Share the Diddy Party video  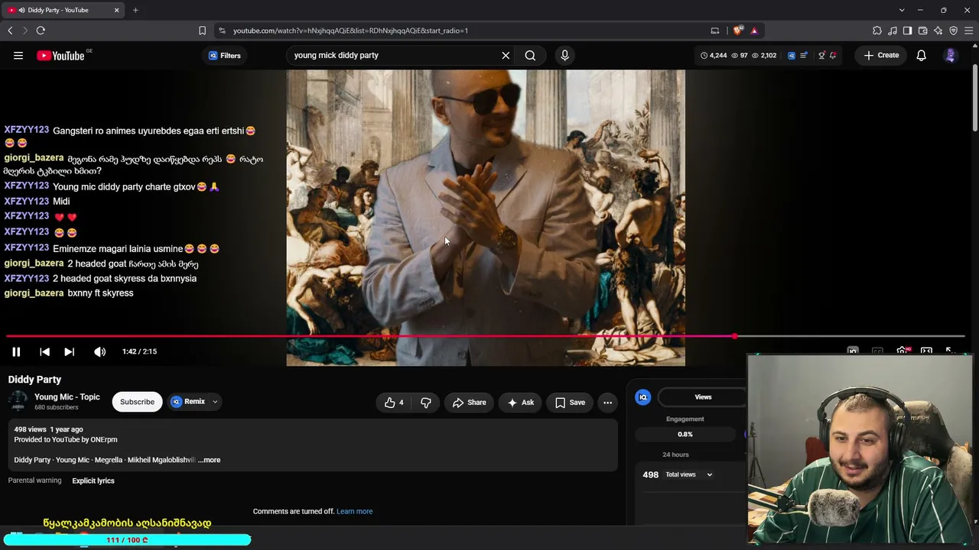pos(469,403)
